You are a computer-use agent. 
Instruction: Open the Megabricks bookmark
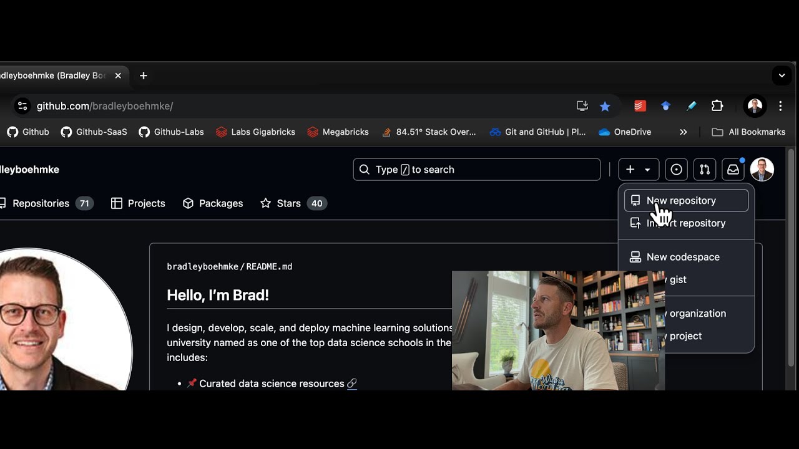point(338,132)
